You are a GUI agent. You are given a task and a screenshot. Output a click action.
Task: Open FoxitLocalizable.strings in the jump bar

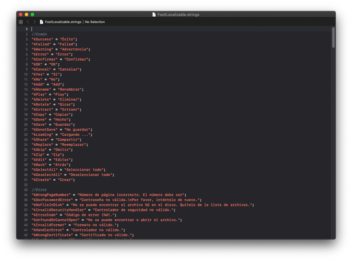[x=63, y=22]
